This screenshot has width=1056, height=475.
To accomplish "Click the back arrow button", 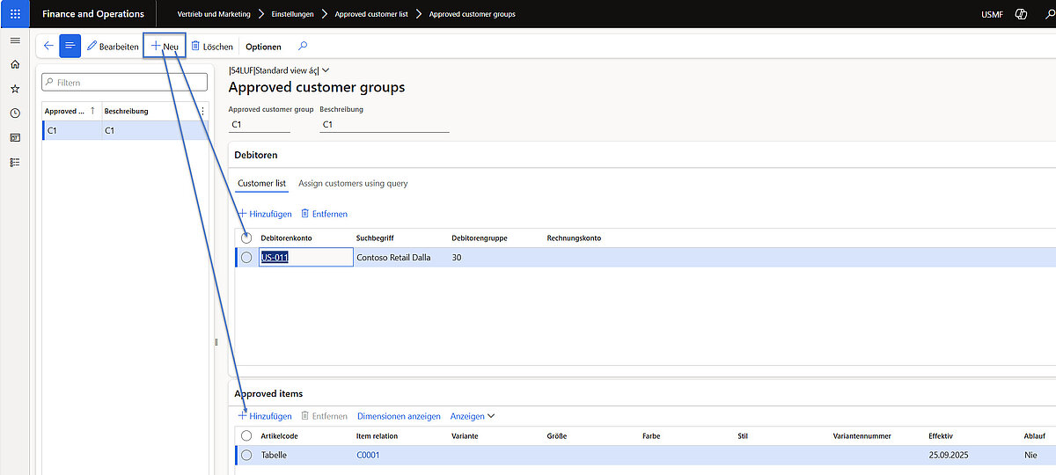I will click(48, 46).
